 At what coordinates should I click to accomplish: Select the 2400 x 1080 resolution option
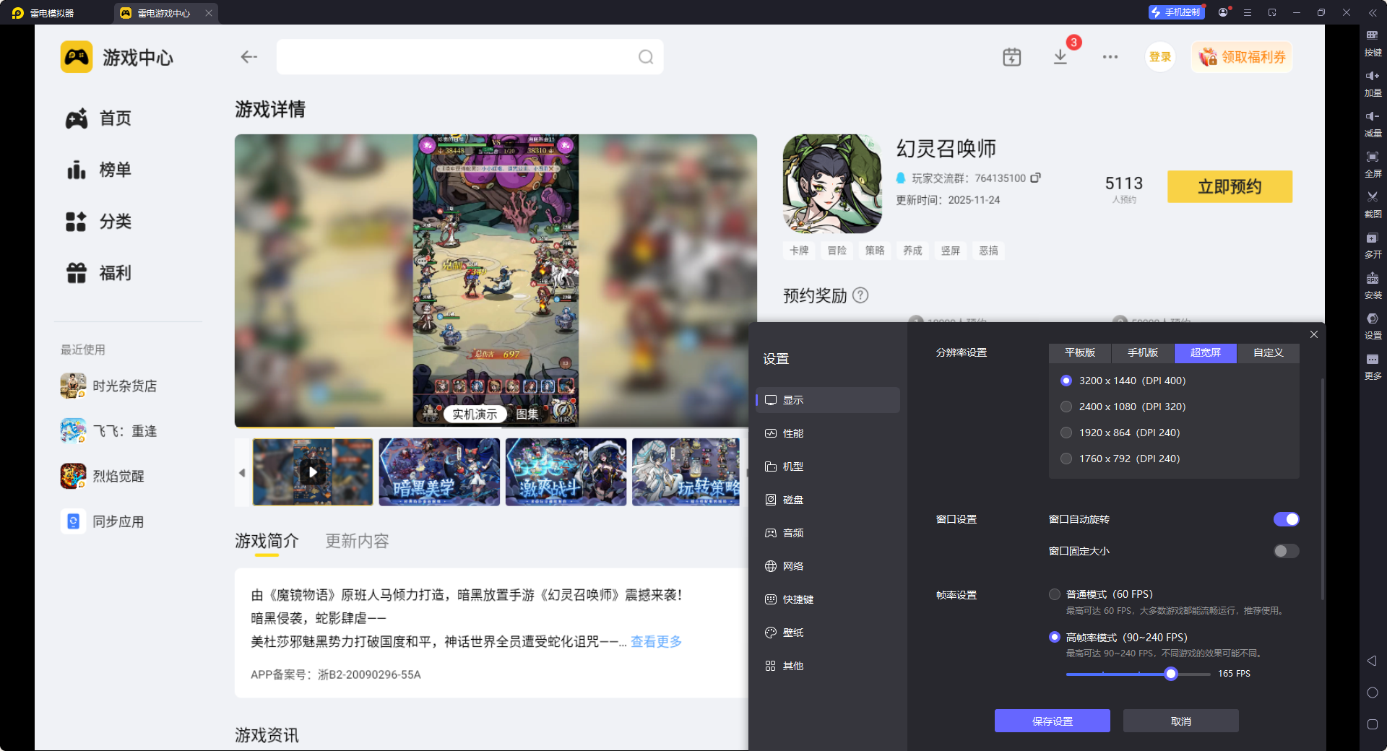pyautogui.click(x=1066, y=406)
